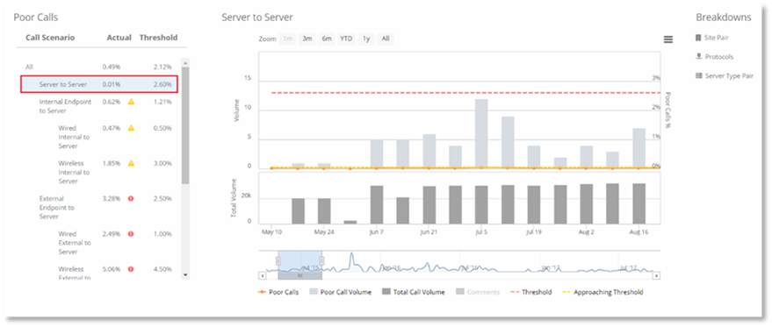Click the navigator right scroll arrow
Viewport: 772px width, 327px height.
coord(656,276)
